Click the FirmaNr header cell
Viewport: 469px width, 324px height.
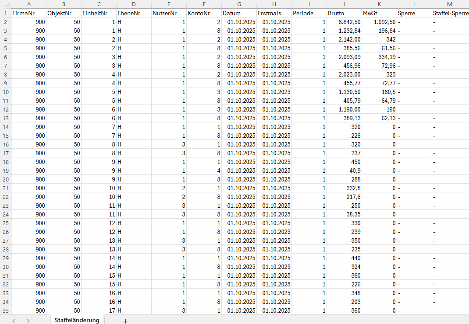[29, 14]
